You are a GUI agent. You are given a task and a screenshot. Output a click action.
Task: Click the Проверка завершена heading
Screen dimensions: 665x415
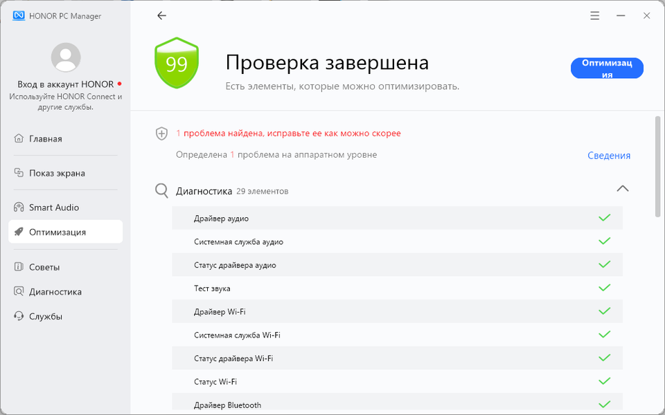tap(327, 63)
